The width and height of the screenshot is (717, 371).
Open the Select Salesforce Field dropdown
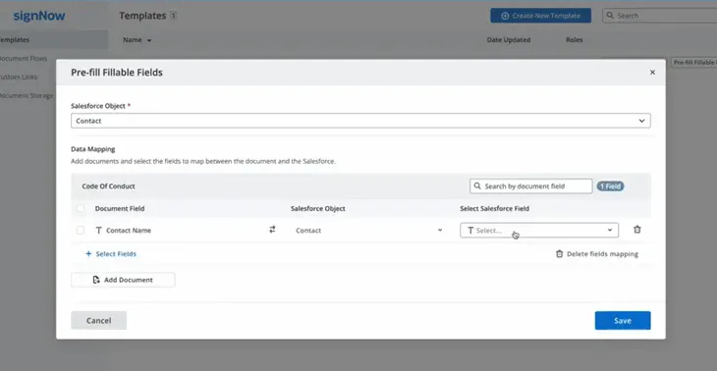(x=539, y=231)
